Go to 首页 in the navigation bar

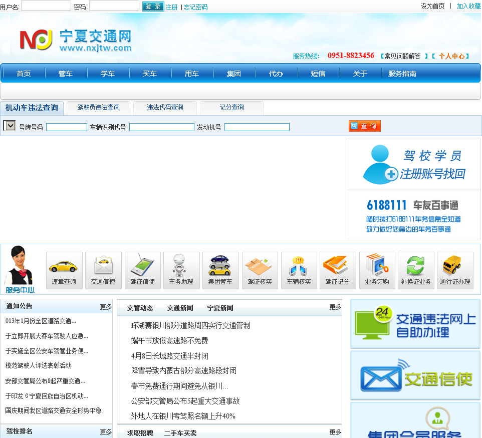[x=24, y=74]
